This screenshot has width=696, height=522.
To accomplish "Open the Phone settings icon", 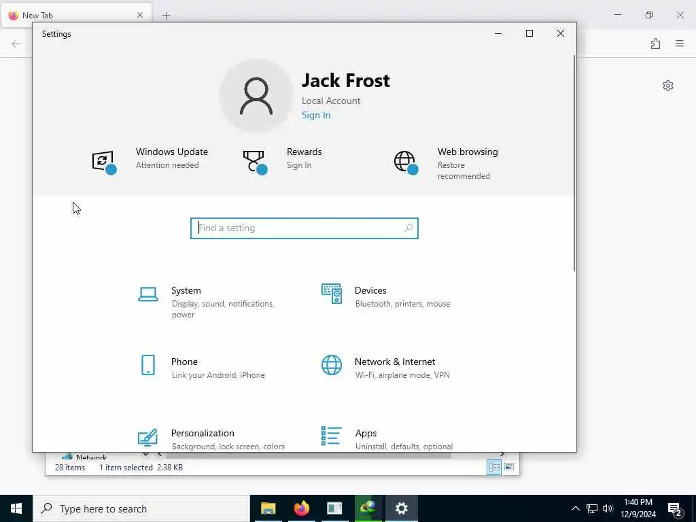I will point(147,365).
